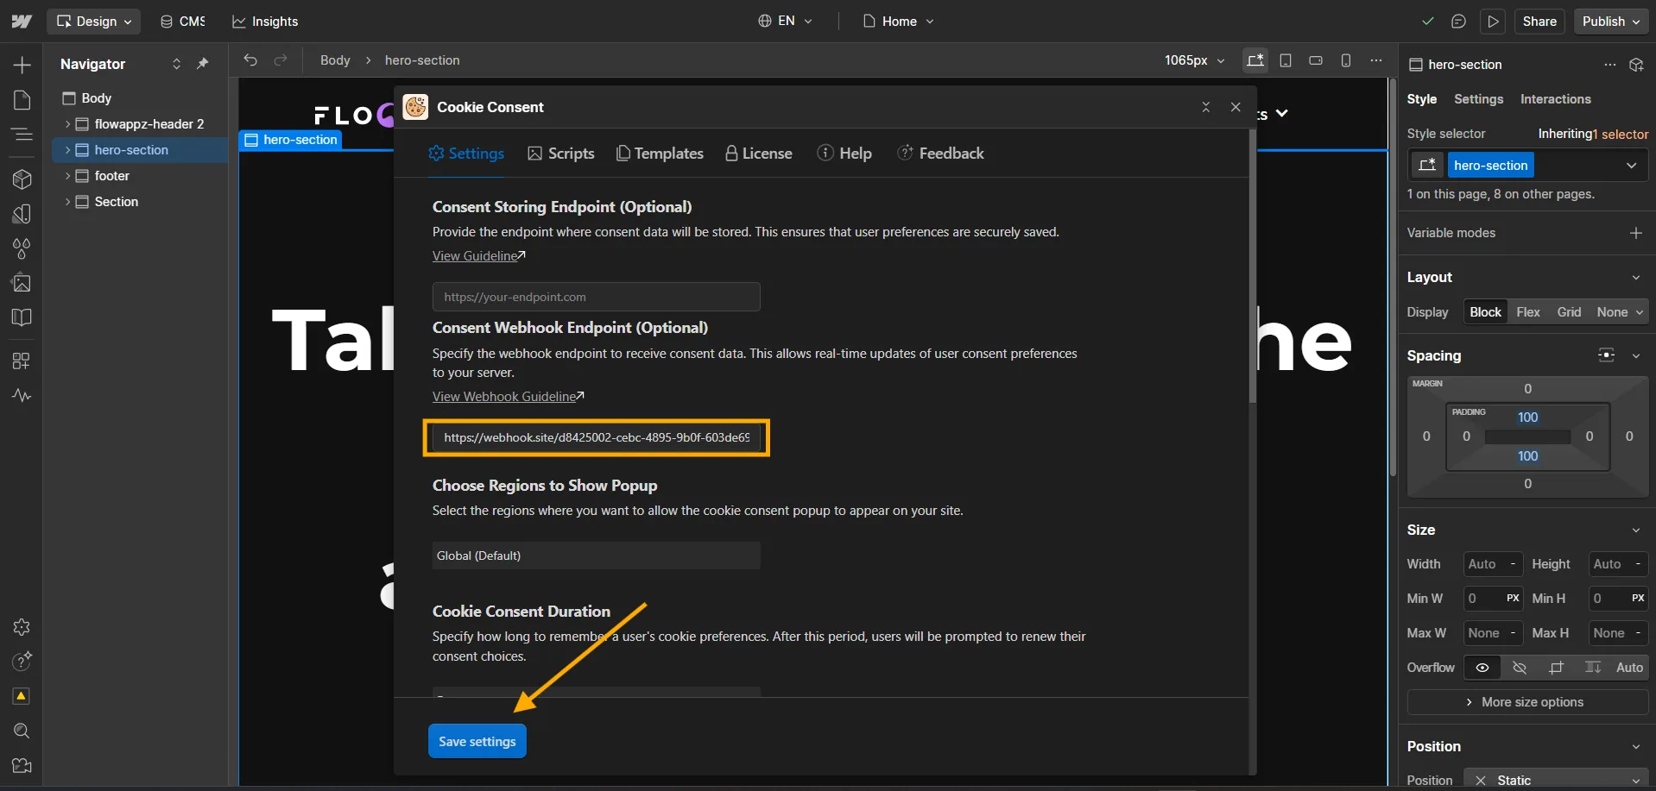This screenshot has height=791, width=1656.
Task: Open the activity pulse icon panel
Action: (22, 396)
